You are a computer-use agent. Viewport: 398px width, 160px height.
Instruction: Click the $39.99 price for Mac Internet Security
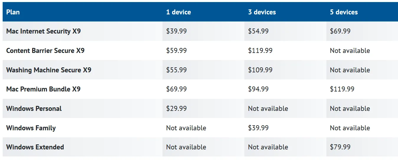176,31
